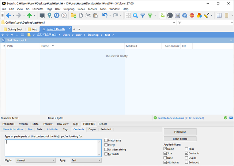Open the Hotlist location pin icon
The height and width of the screenshot is (166, 234).
tap(49, 15)
